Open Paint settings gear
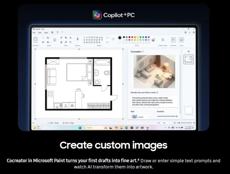Screen dimensions: 230x174 click(194, 32)
